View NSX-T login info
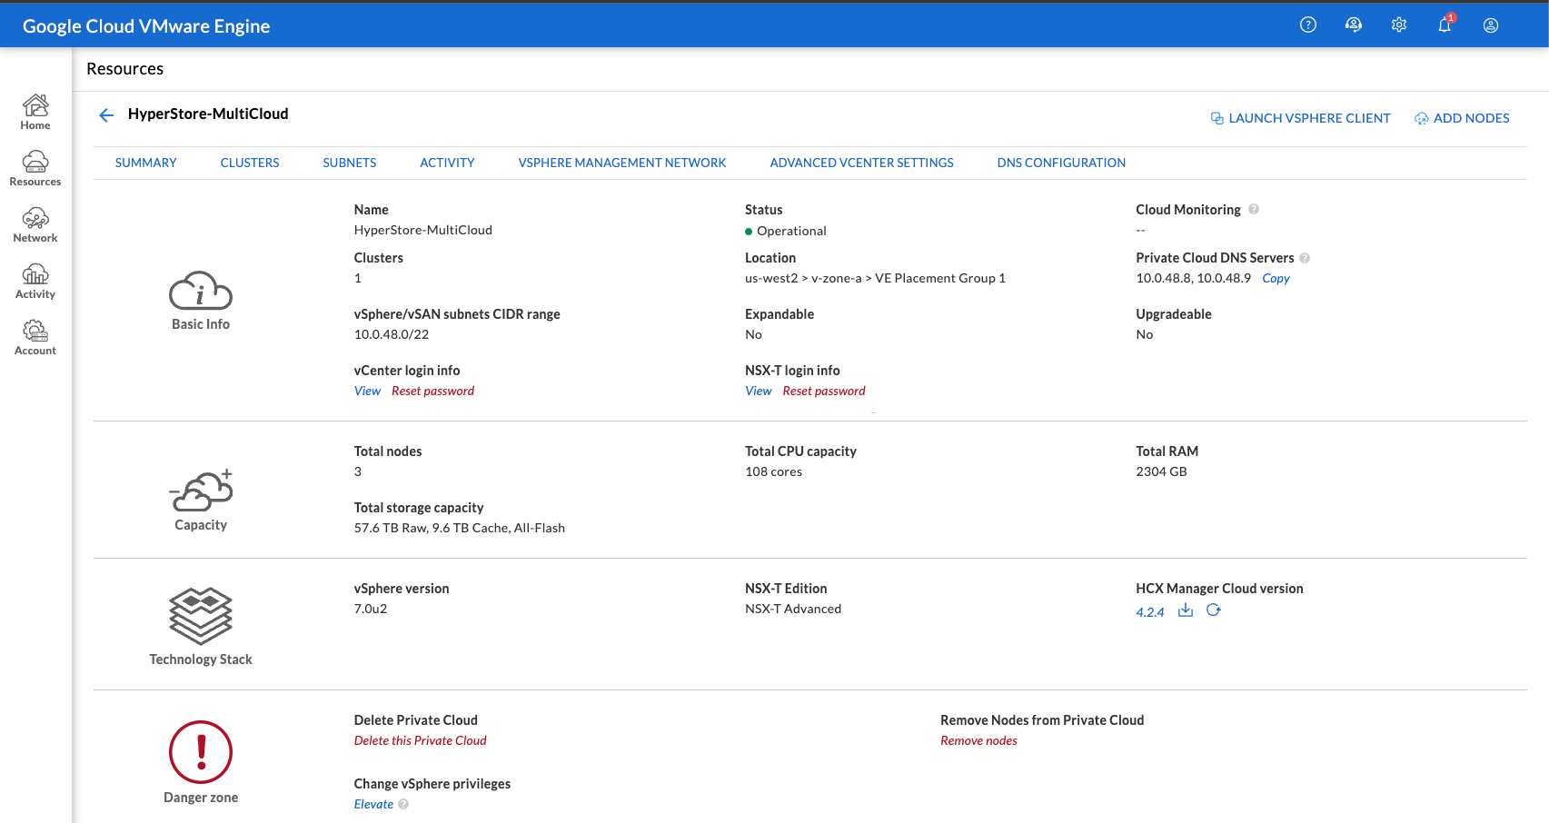The image size is (1549, 823). click(759, 391)
